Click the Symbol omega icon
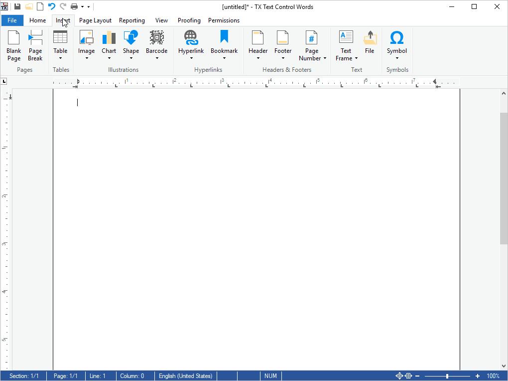This screenshot has width=508, height=381. pyautogui.click(x=397, y=38)
